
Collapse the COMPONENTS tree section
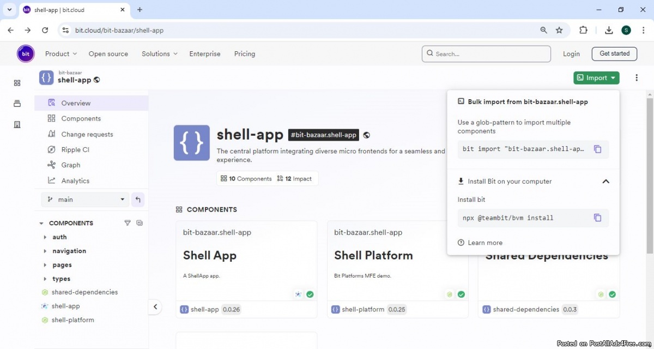coord(41,223)
